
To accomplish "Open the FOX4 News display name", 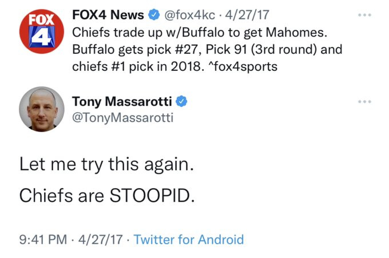I will 108,14.
